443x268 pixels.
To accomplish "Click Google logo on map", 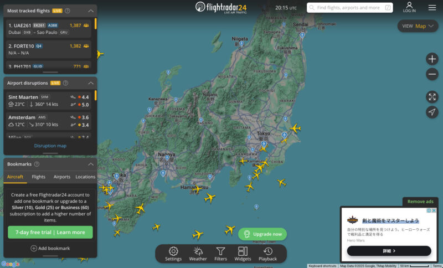I will [10, 264].
